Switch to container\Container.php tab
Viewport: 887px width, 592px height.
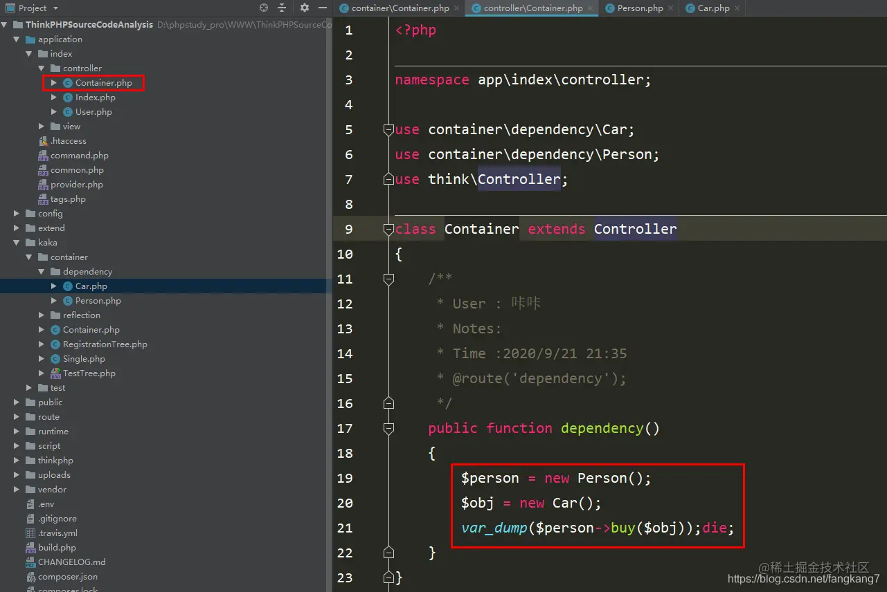coord(400,8)
